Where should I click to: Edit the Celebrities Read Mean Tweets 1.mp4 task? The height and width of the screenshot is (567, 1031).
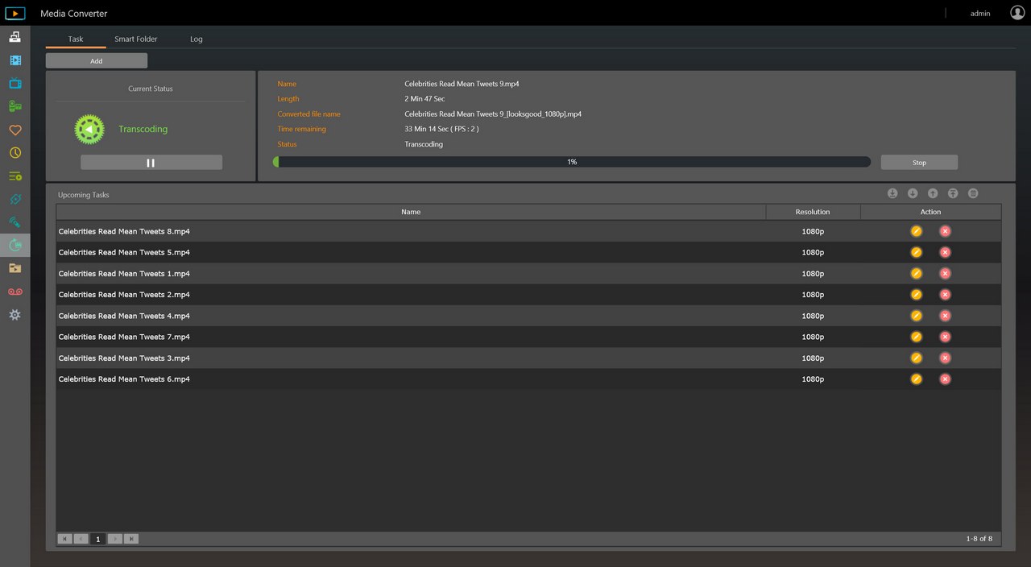pyautogui.click(x=916, y=273)
